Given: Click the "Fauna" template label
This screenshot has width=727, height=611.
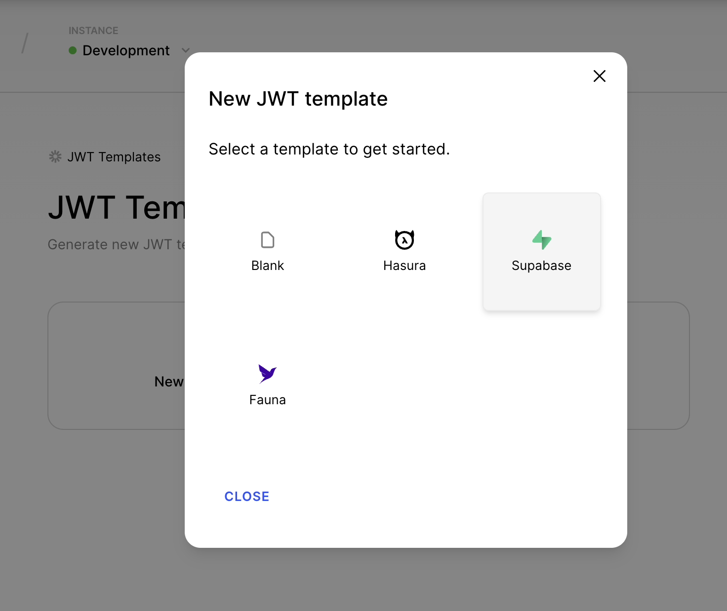Looking at the screenshot, I should [268, 400].
